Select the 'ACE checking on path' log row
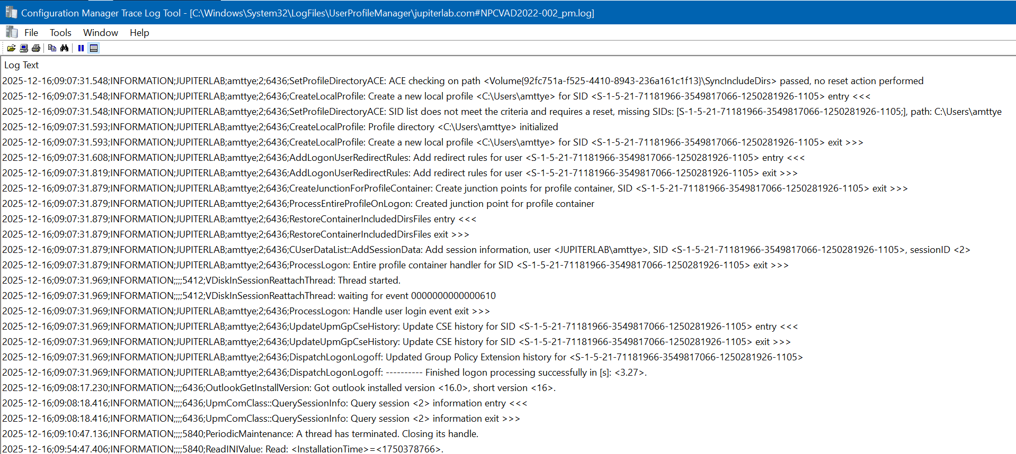Viewport: 1016px width, 454px height. (508, 81)
